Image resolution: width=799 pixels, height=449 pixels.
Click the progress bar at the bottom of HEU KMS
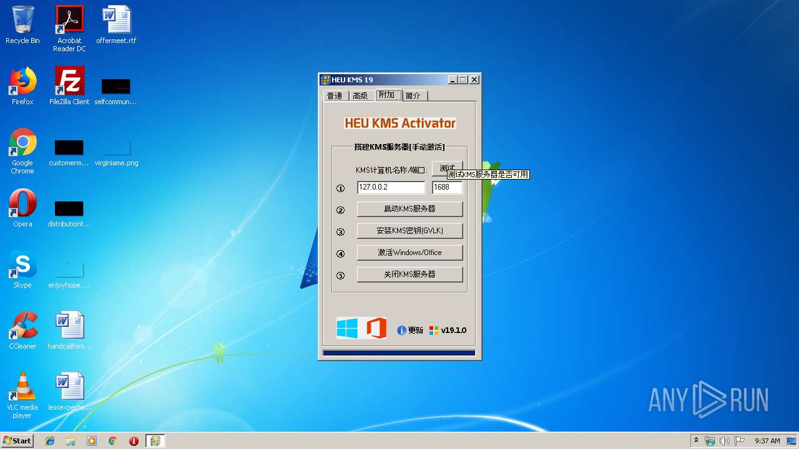pos(399,353)
